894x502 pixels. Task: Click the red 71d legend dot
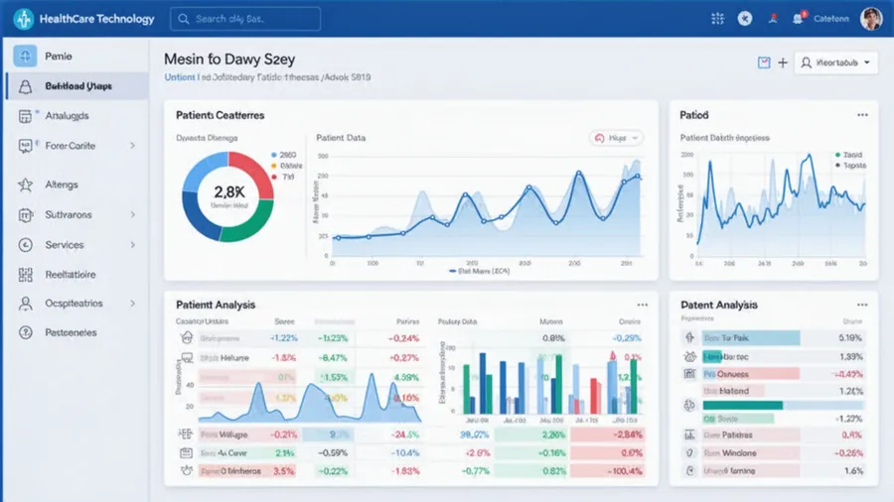274,177
